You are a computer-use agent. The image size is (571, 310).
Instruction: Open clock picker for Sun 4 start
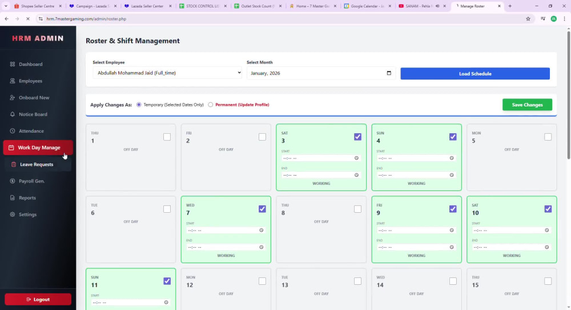tap(452, 158)
